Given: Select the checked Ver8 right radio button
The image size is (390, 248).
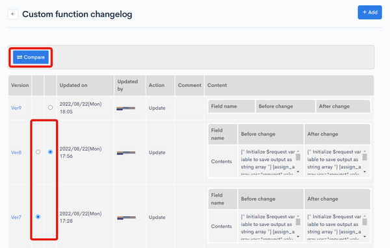Looking at the screenshot, I should [50, 152].
